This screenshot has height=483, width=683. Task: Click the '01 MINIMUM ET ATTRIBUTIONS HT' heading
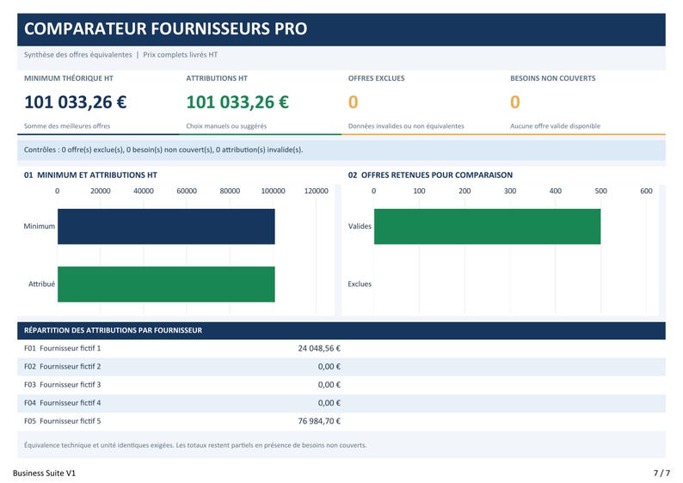coord(90,175)
